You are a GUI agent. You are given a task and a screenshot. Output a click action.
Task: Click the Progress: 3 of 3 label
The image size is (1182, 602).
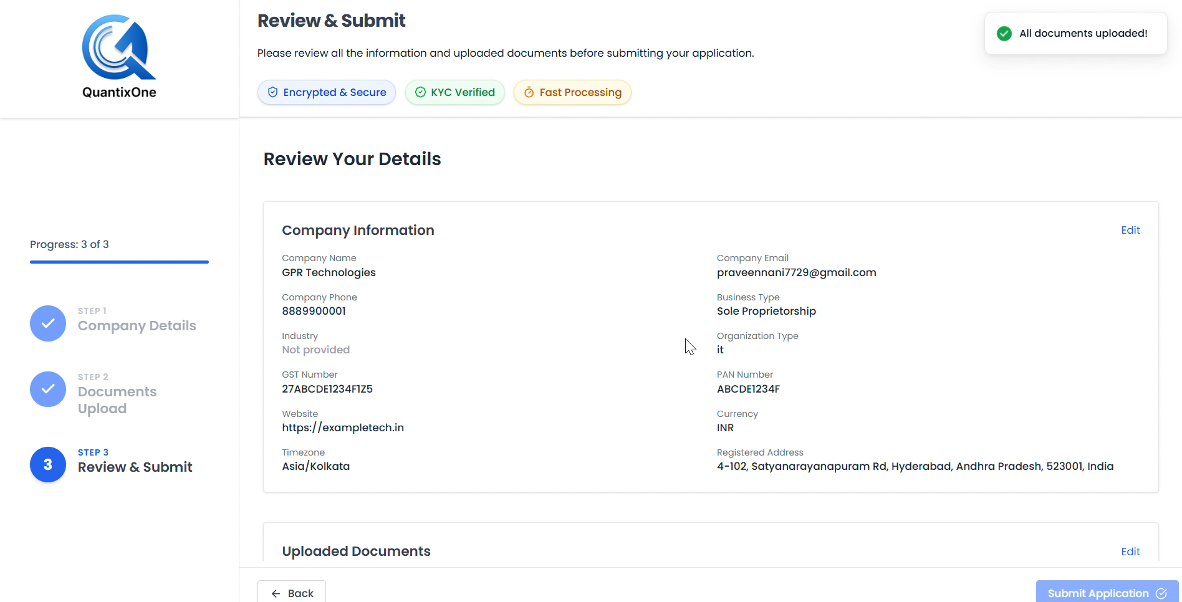pyautogui.click(x=69, y=244)
